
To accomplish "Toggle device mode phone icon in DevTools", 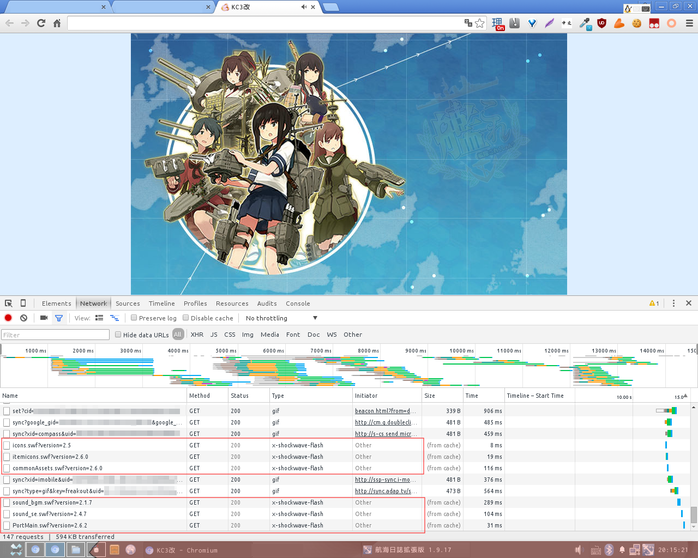I will click(x=23, y=303).
